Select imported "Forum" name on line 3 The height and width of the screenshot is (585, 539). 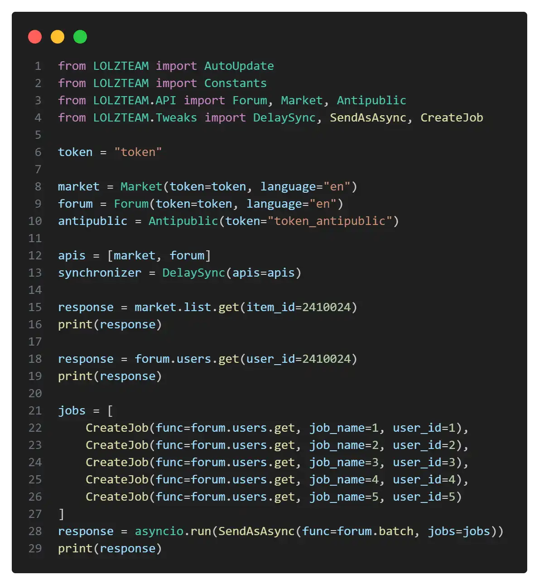point(250,101)
